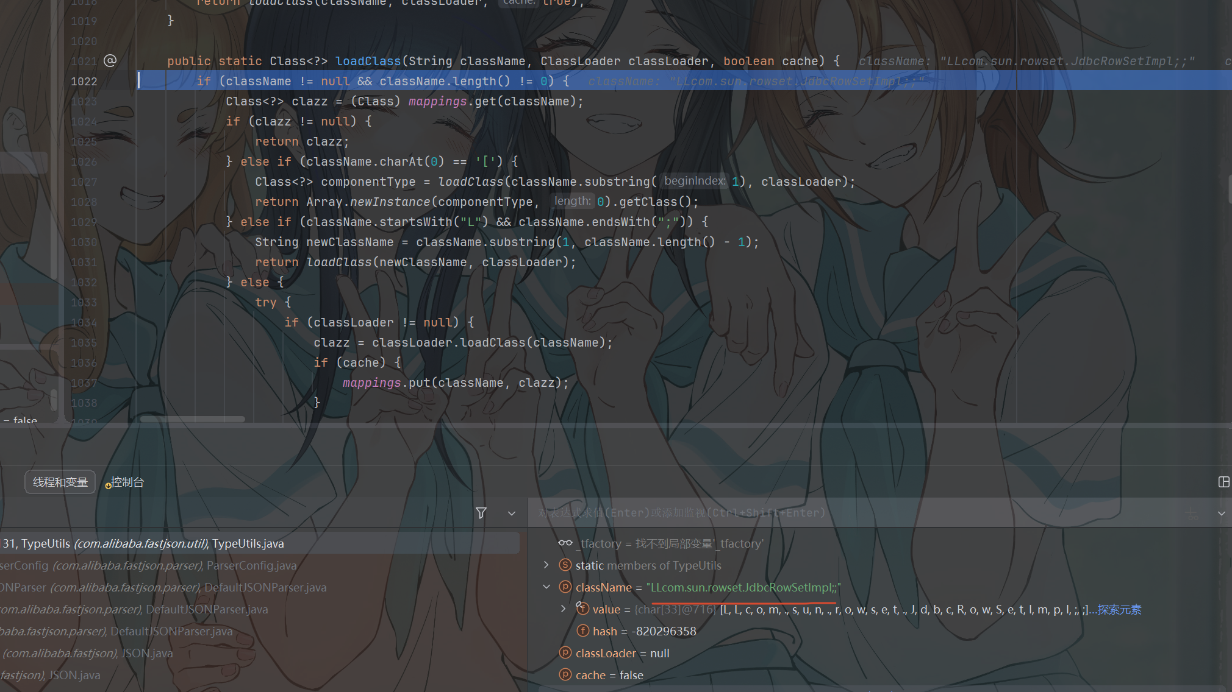Collapse the className variable node
The image size is (1232, 692).
tap(546, 587)
